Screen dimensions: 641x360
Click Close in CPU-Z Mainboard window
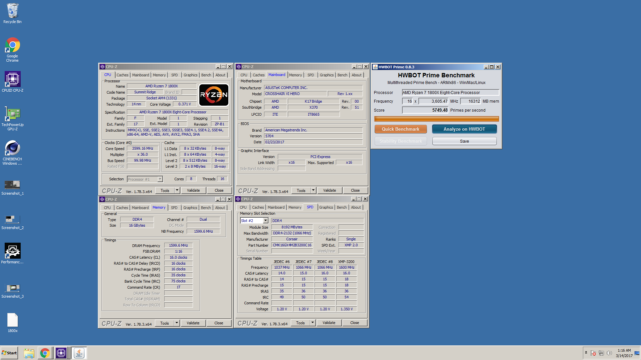[x=355, y=190]
